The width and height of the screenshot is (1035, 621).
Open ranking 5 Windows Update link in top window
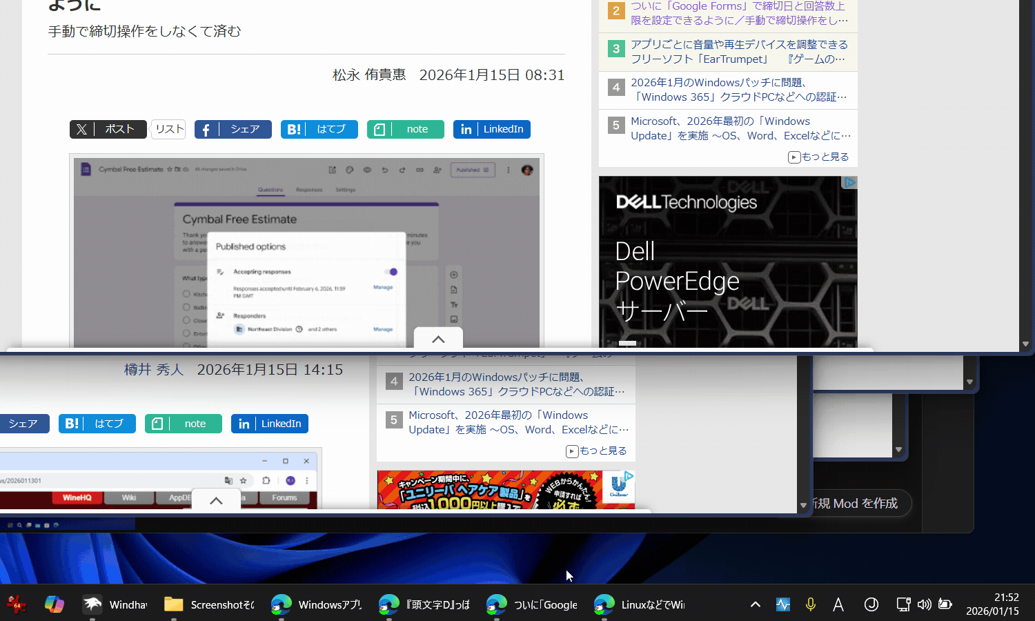pyautogui.click(x=741, y=128)
